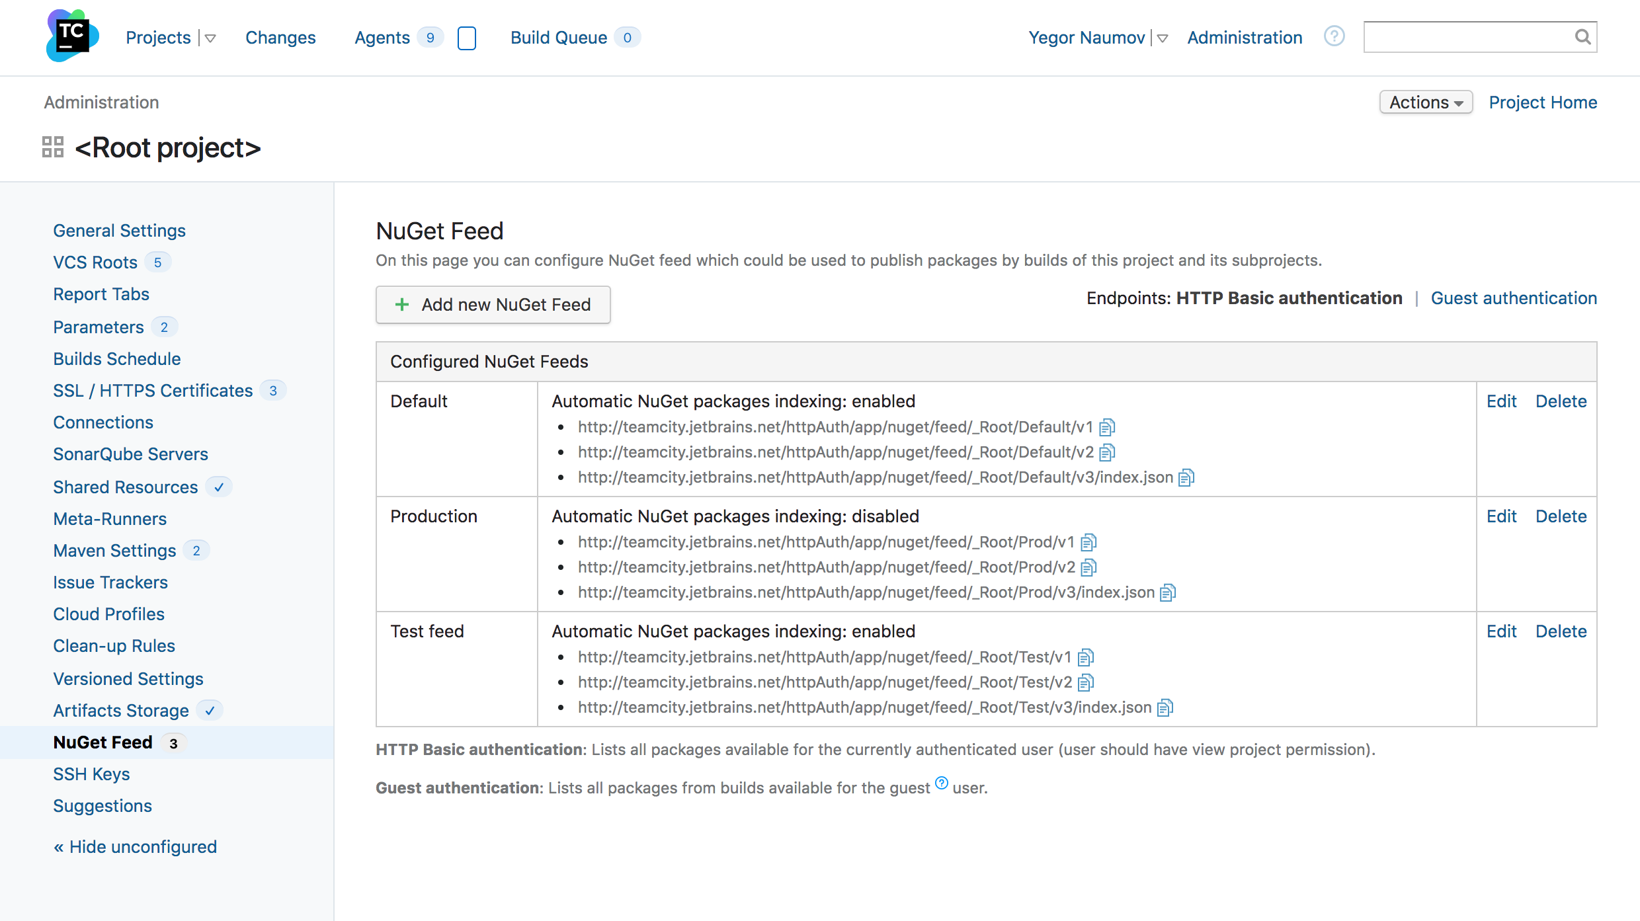1640x921 pixels.
Task: Edit the Default NuGet feed
Action: (x=1501, y=401)
